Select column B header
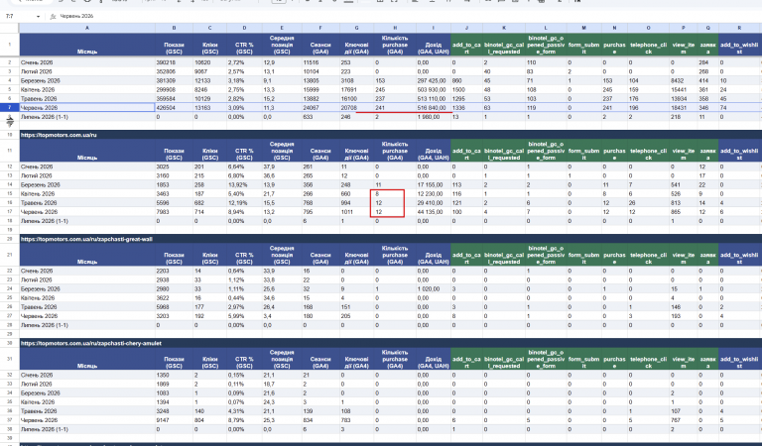762x446 pixels. click(174, 28)
